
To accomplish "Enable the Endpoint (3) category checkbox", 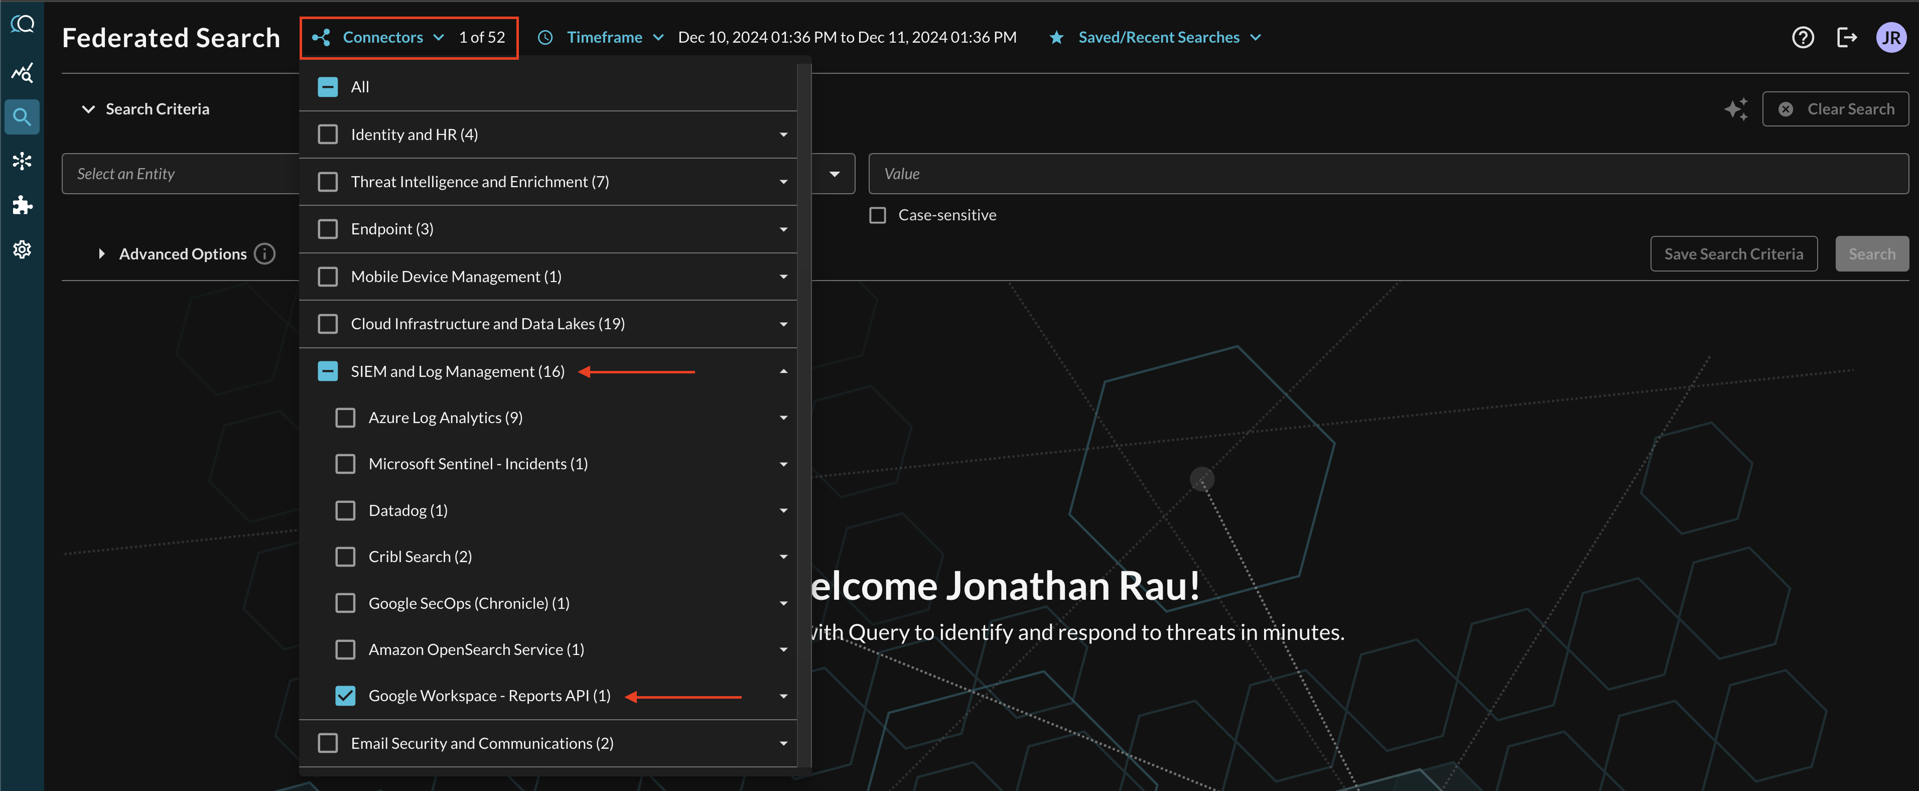I will 327,229.
